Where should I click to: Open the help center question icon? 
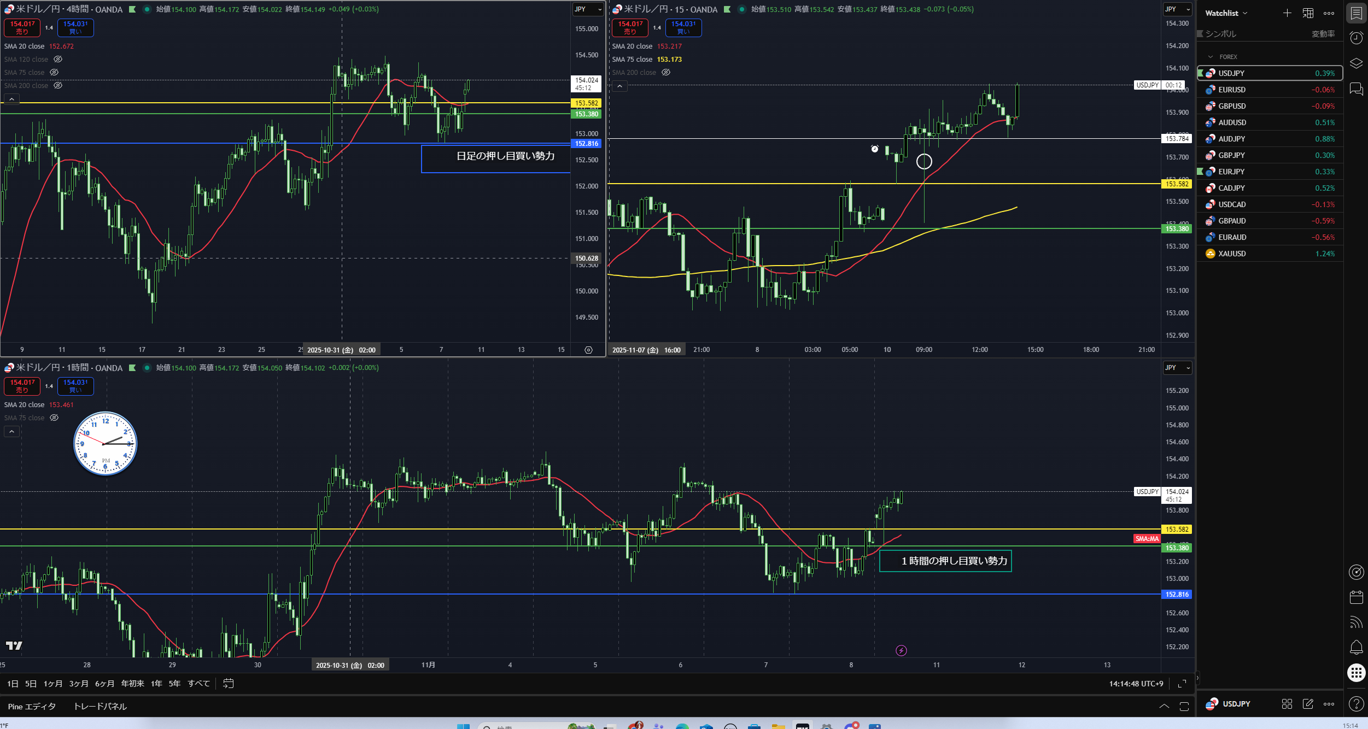1356,704
